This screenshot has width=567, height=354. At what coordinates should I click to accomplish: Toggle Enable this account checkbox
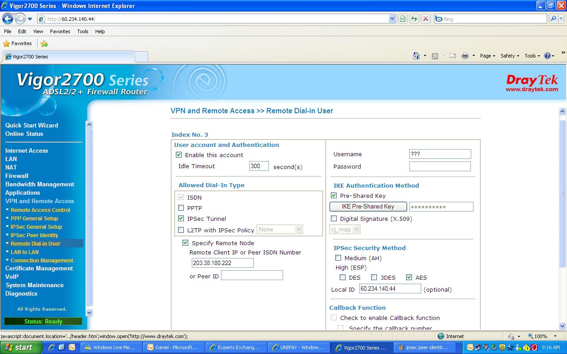coord(179,155)
